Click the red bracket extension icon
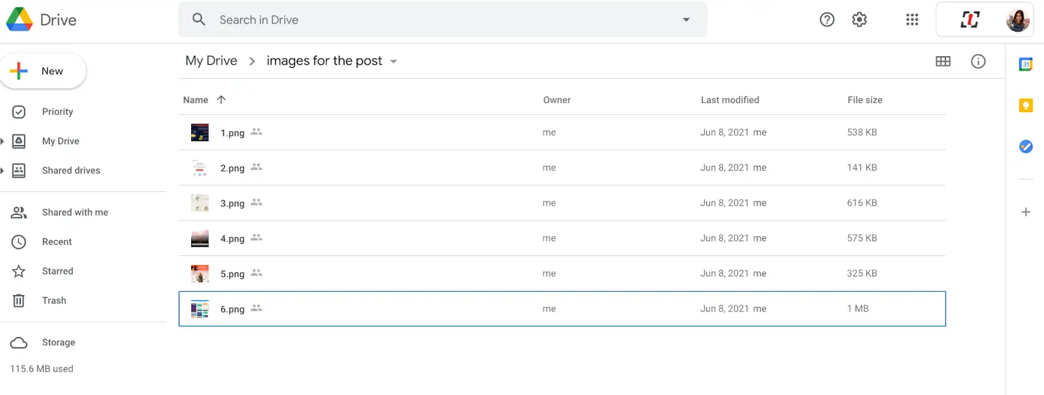1044x395 pixels. pyautogui.click(x=970, y=20)
